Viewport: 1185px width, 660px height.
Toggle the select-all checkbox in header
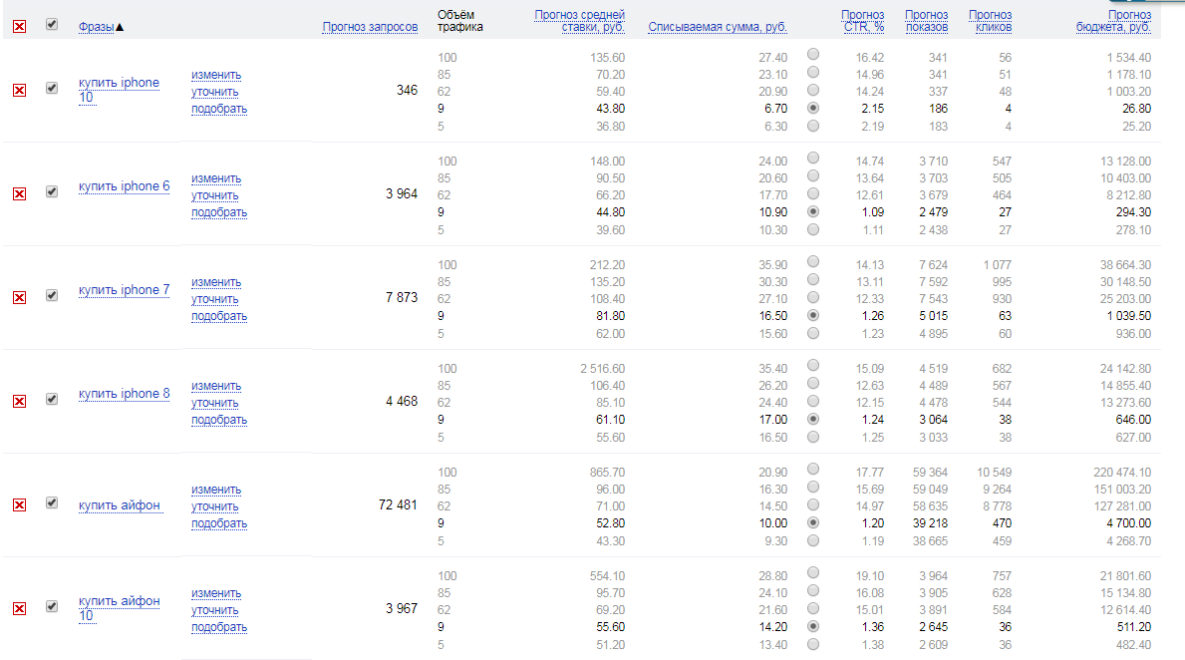pyautogui.click(x=52, y=25)
